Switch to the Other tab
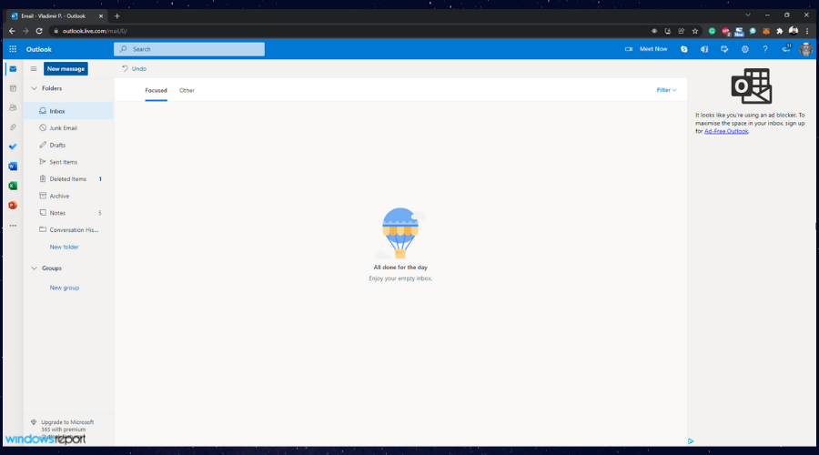The height and width of the screenshot is (455, 819). point(187,90)
